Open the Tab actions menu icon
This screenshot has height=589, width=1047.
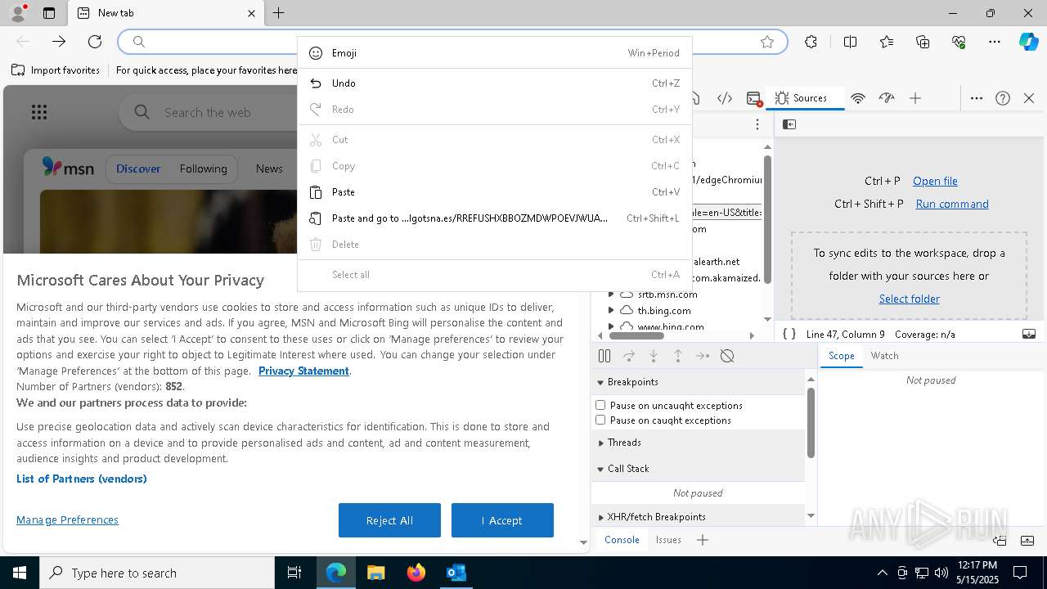tap(49, 13)
